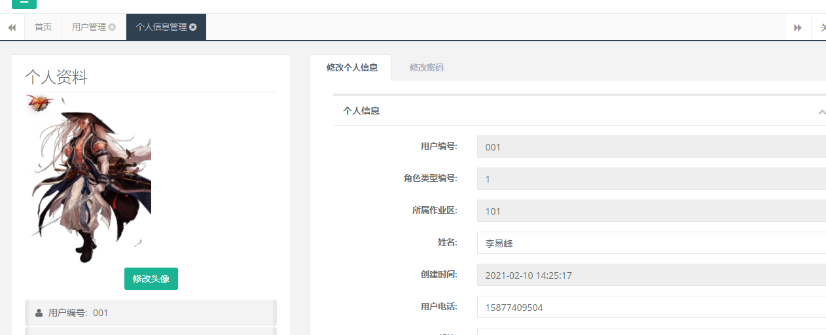This screenshot has width=826, height=335.
Task: Click the 创建时间: label
Action: [439, 274]
